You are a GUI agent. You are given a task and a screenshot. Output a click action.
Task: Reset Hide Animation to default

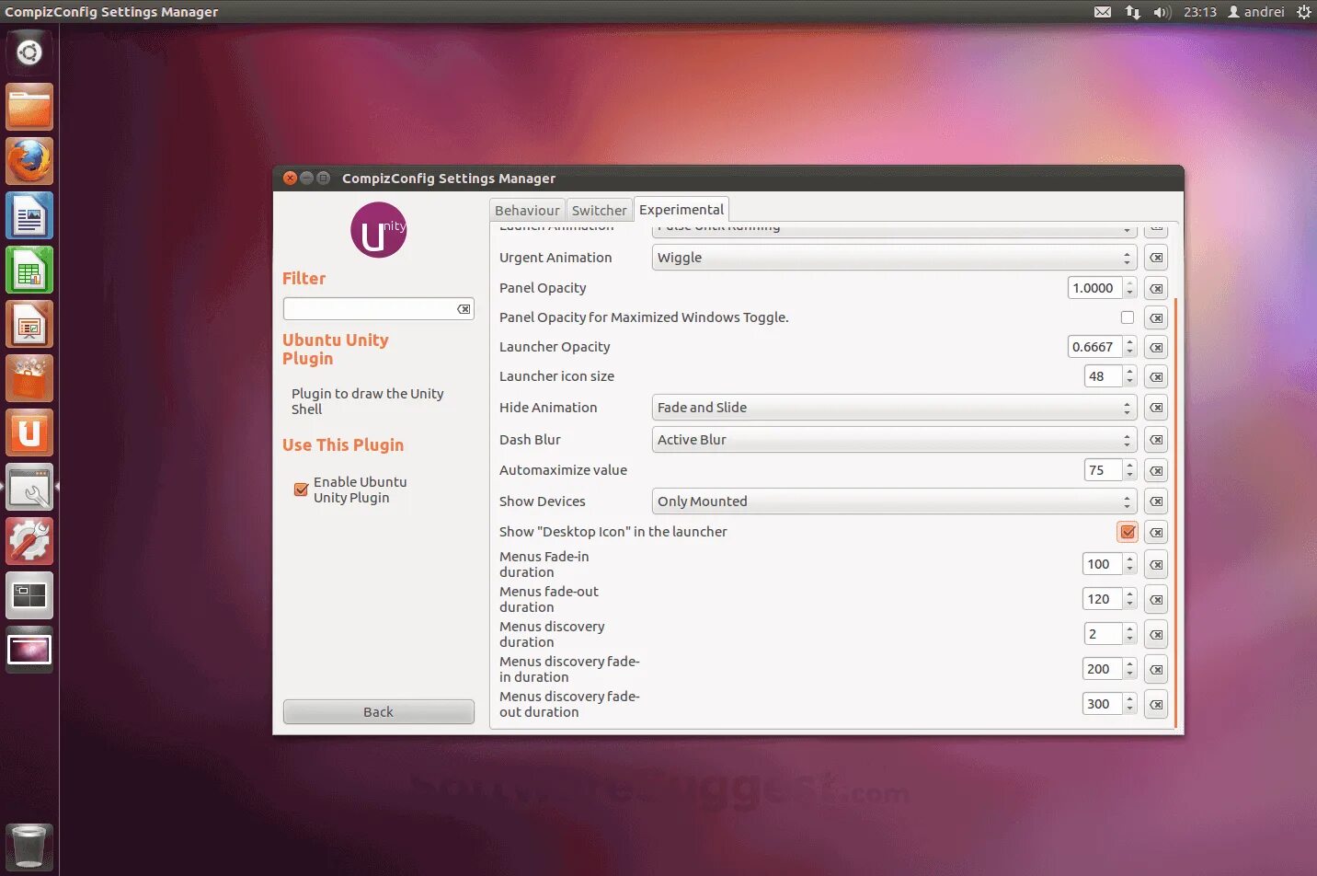click(1156, 408)
